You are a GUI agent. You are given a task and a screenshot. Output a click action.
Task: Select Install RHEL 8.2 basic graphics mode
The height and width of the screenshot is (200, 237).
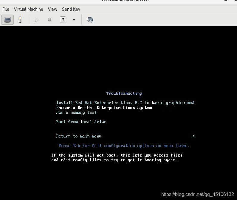pos(125,103)
